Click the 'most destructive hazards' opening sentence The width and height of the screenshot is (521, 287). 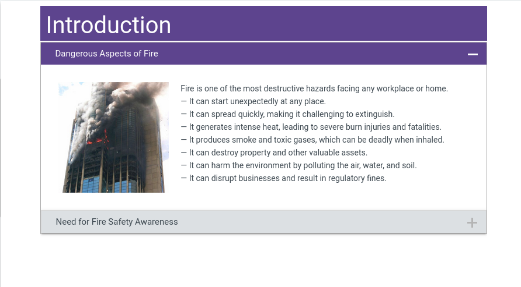click(x=314, y=88)
